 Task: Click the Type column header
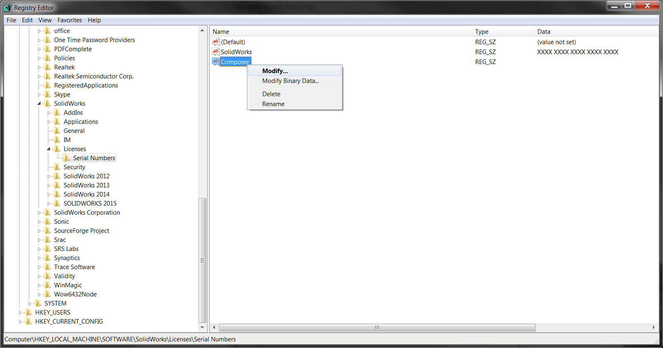[x=503, y=32]
